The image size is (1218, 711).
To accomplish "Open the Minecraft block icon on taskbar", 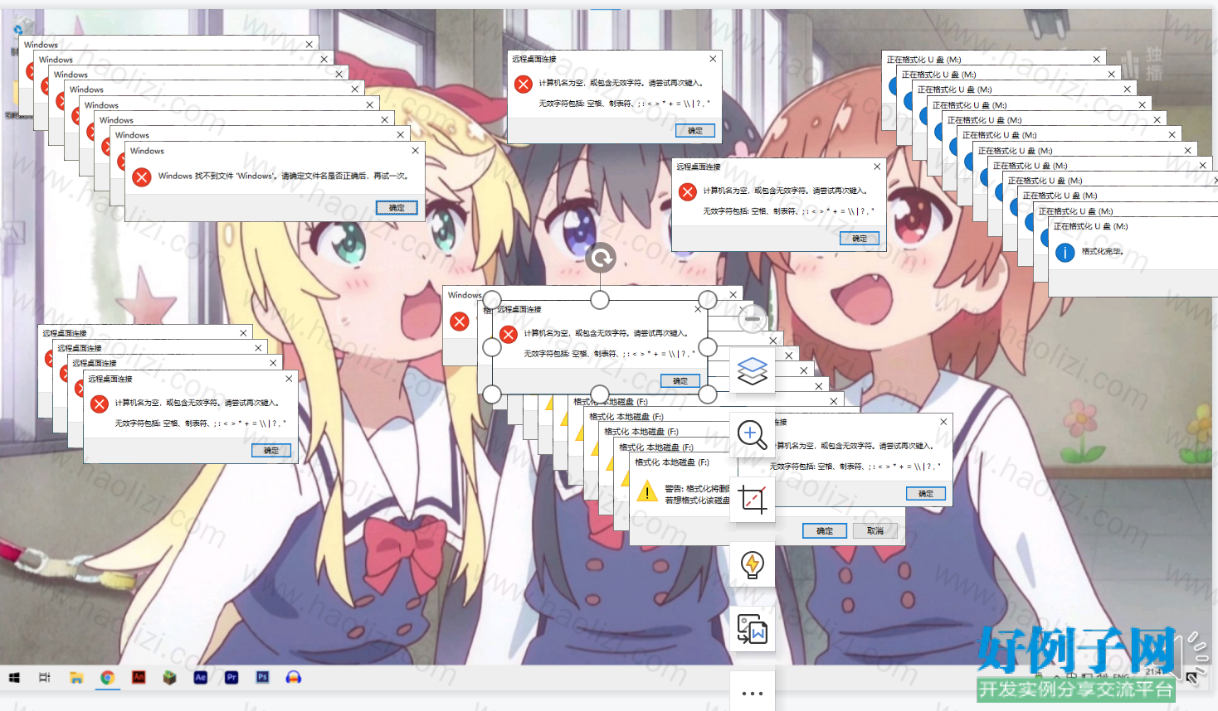I will (x=169, y=678).
